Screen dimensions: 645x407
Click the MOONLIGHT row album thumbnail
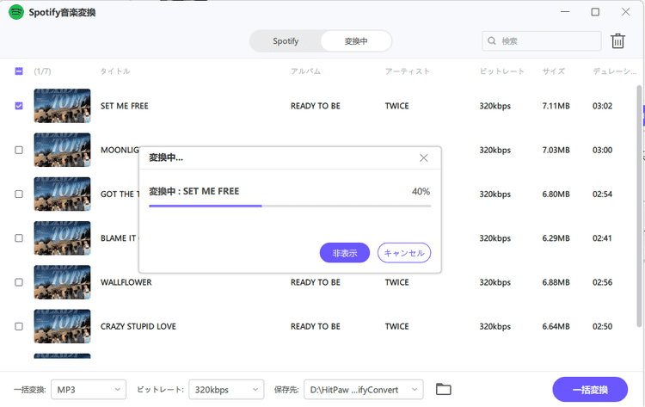pos(62,150)
